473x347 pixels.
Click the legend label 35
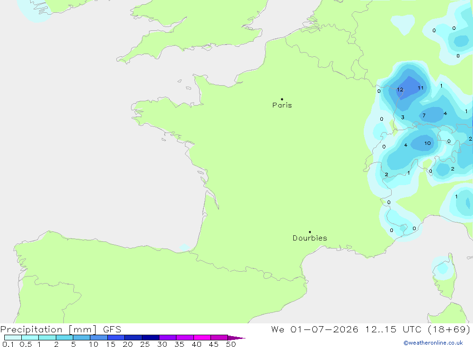179,344
